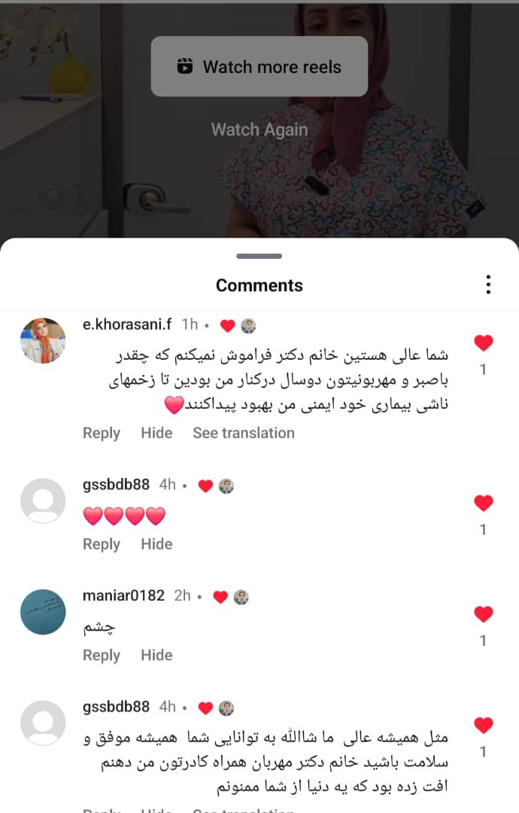Toggle like on gssbdb88's long Persian comment
Viewport: 519px width, 813px height.
483,725
